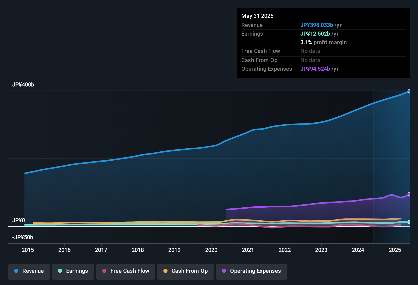This screenshot has width=418, height=285.
Task: Click the earnings endpoint marker at right edge
Action: 409,222
